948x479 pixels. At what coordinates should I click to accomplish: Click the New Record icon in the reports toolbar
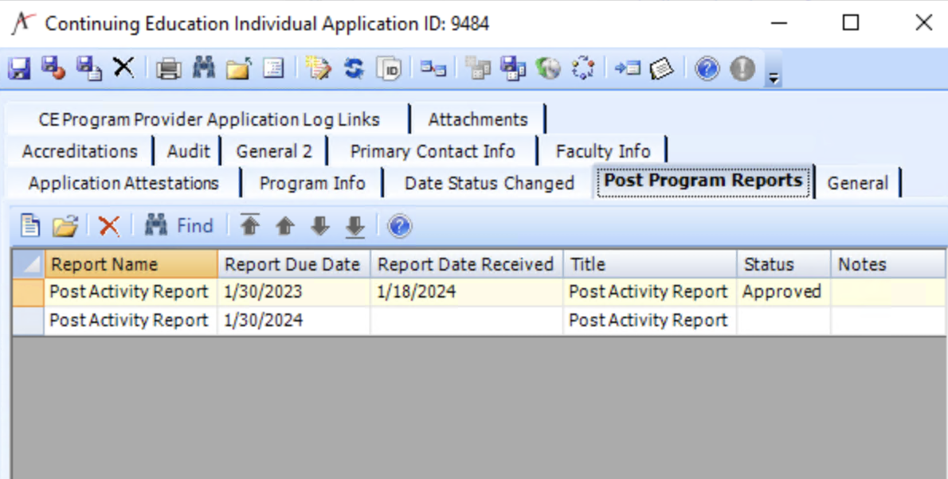(29, 225)
